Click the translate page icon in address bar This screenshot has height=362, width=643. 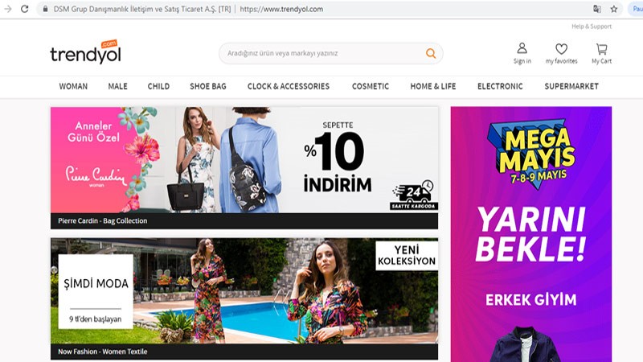point(597,9)
